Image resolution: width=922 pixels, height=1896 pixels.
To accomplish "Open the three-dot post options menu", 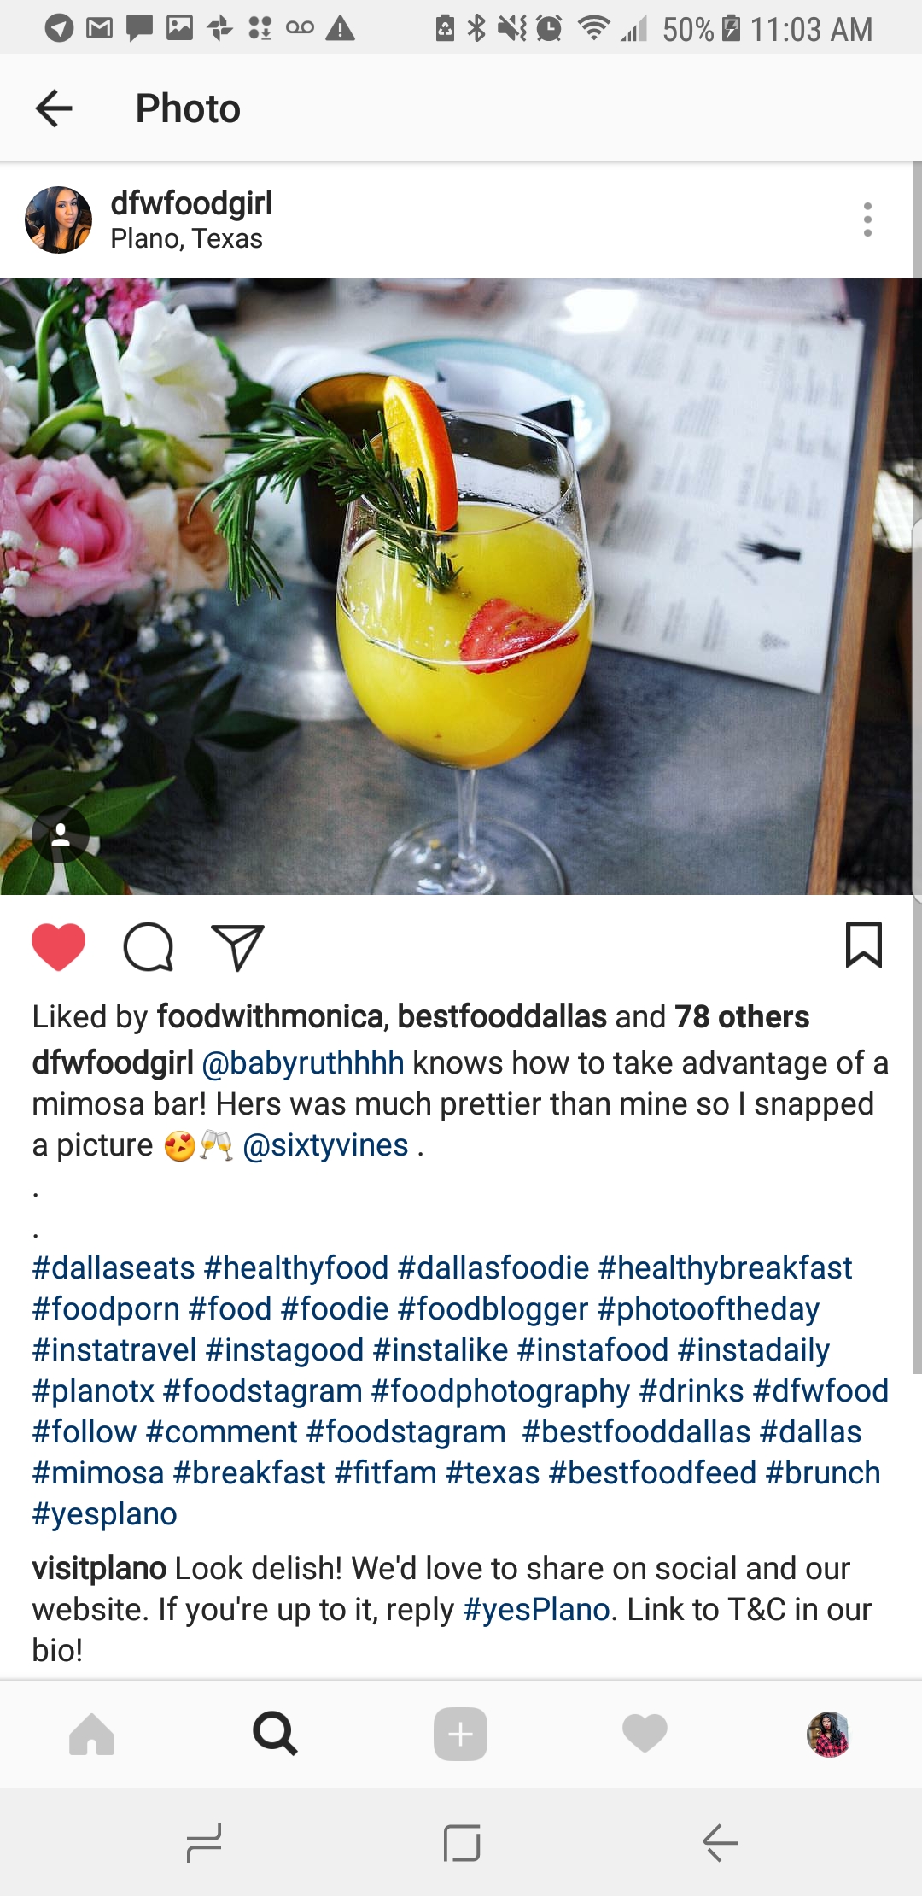I will [867, 219].
